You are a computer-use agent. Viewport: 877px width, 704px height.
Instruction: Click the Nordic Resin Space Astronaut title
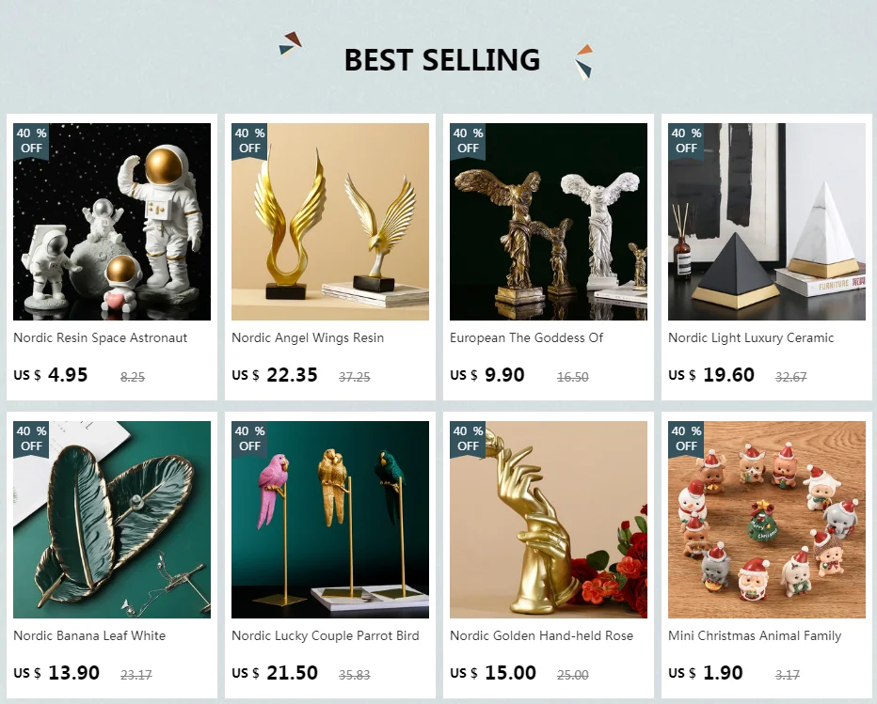pos(100,338)
